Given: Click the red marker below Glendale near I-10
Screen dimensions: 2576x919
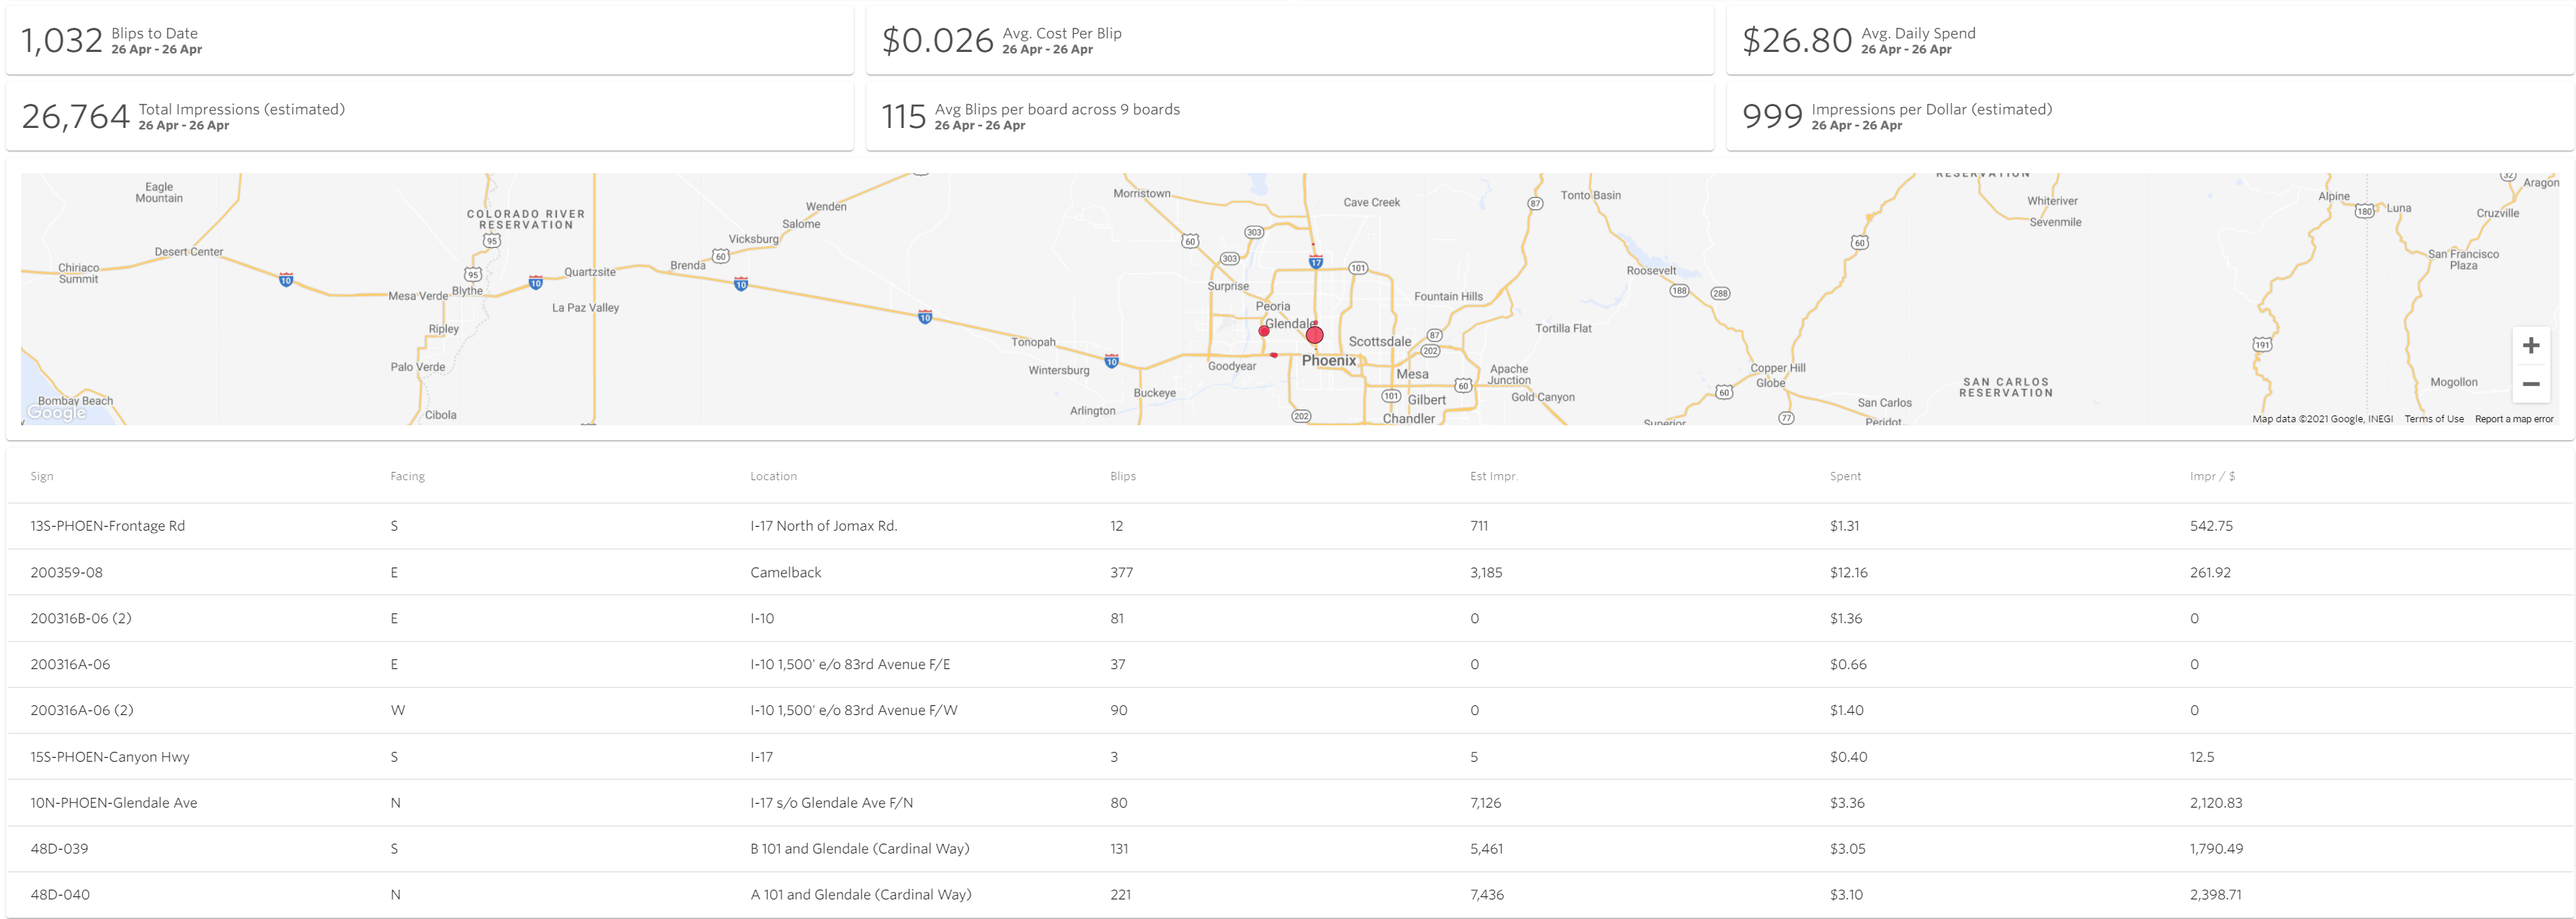Looking at the screenshot, I should (1274, 355).
